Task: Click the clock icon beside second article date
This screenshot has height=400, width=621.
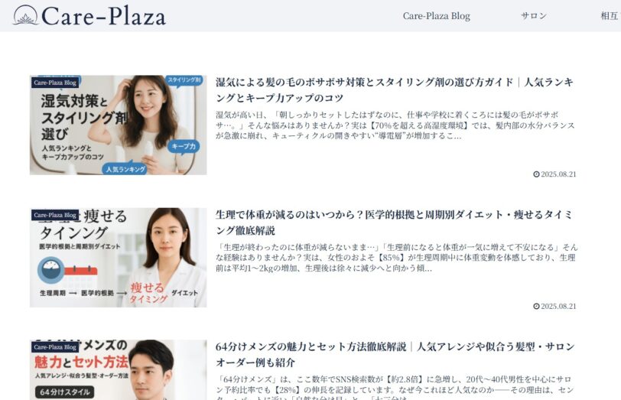Action: 536,306
